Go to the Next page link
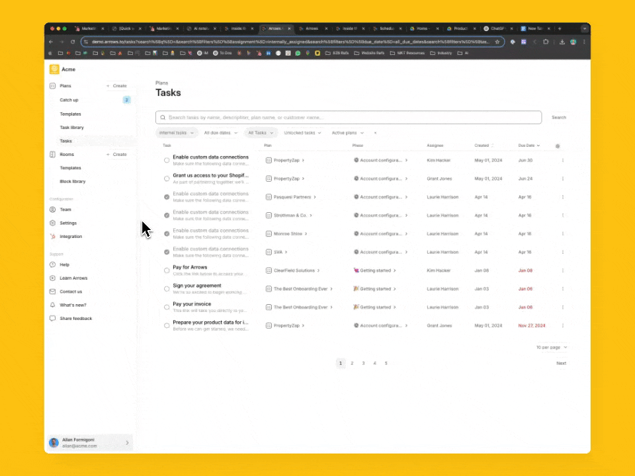This screenshot has height=476, width=635. pos(561,363)
